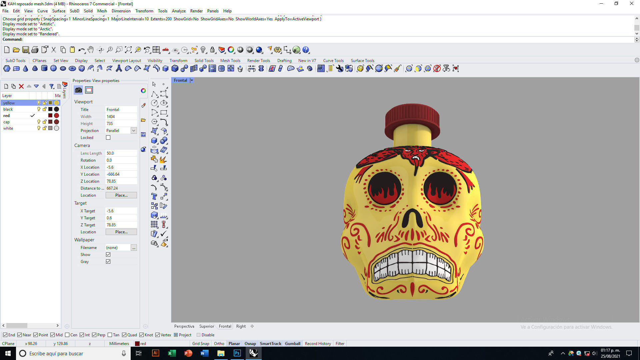Open Options with the gear icon
640x360 pixels.
click(x=278, y=50)
